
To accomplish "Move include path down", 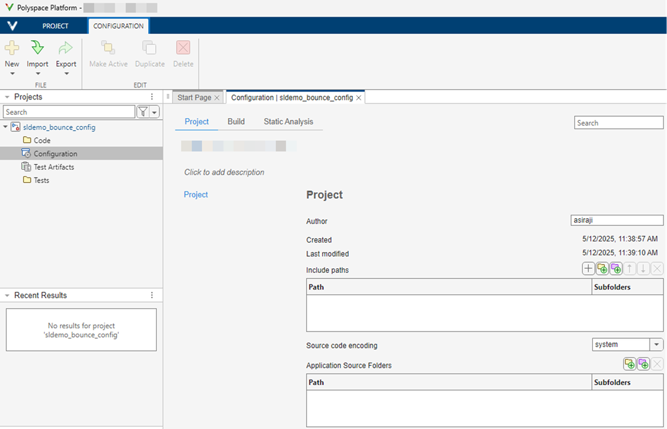I will 643,269.
